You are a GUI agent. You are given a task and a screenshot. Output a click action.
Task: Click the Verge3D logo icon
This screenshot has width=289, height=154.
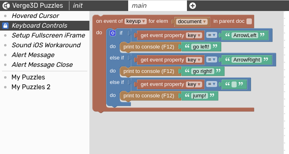tap(6, 6)
